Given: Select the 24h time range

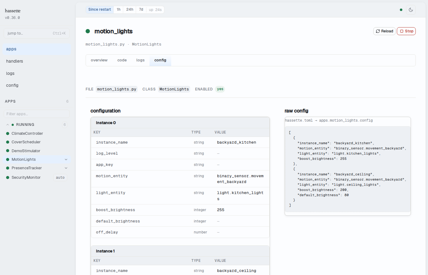Looking at the screenshot, I should coord(130,9).
